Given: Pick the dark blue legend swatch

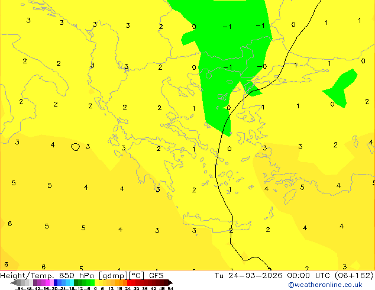Looking at the screenshot, I should 56,282.
